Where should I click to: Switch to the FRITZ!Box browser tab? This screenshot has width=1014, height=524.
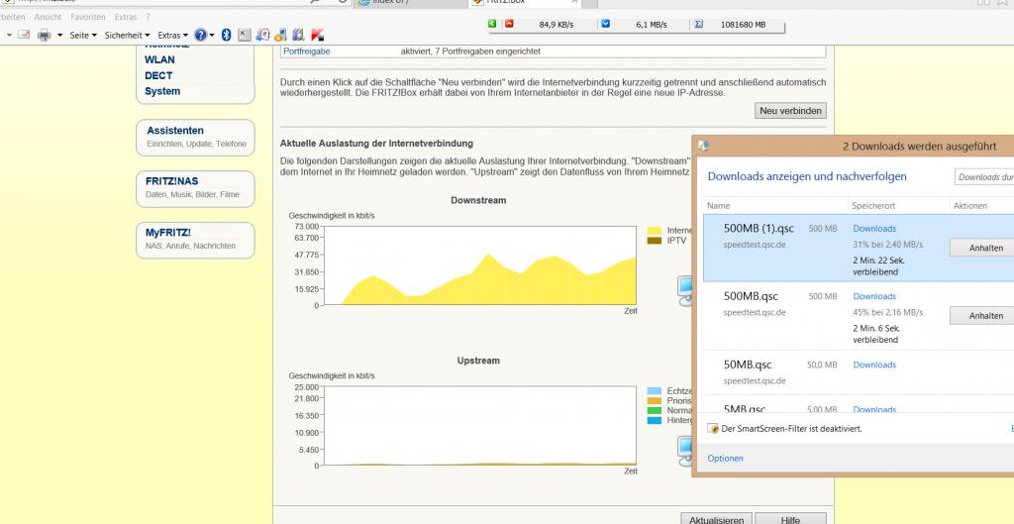point(524,3)
